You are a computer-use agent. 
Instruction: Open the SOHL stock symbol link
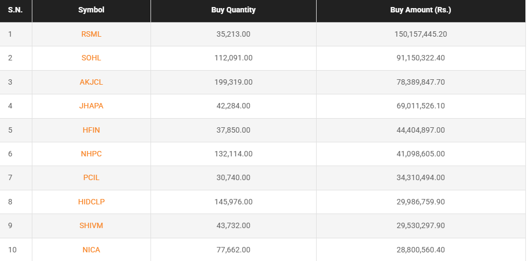coord(91,58)
